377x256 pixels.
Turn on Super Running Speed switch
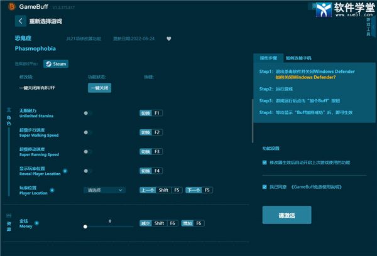87,151
